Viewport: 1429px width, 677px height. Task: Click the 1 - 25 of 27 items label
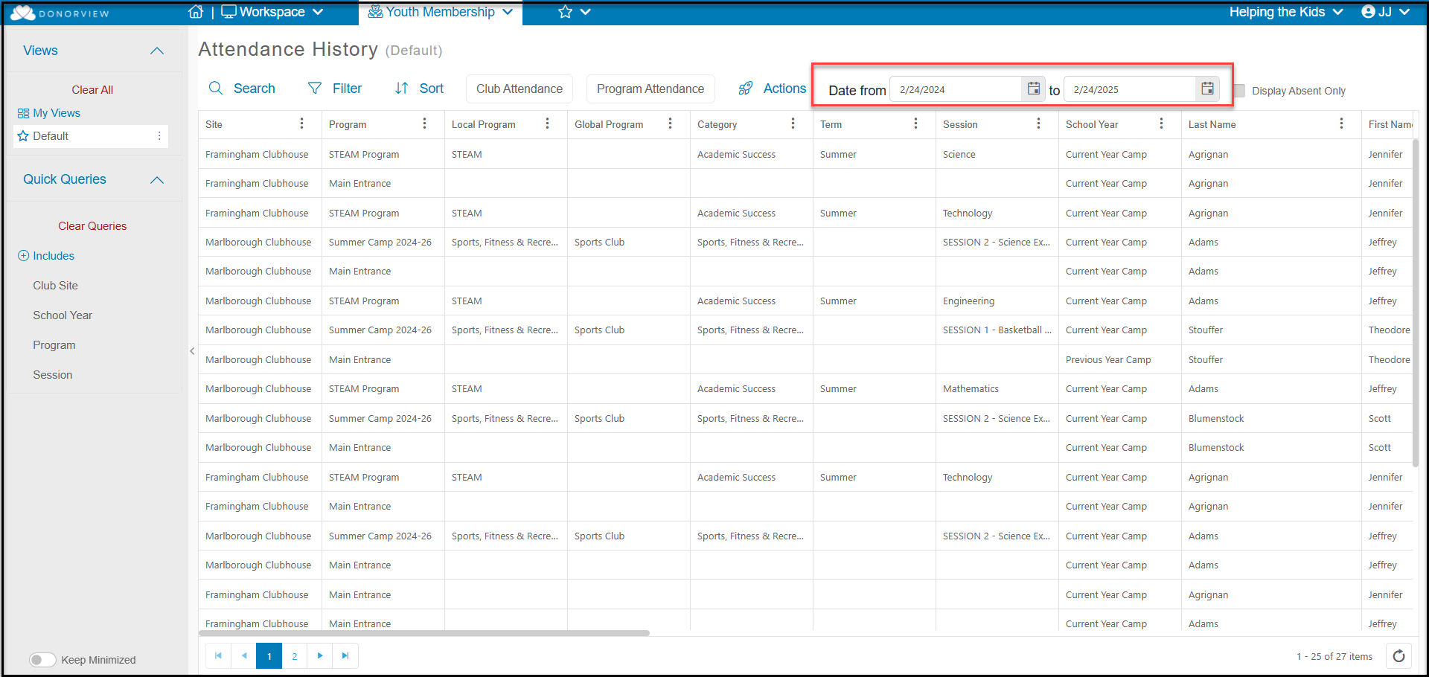click(1334, 656)
